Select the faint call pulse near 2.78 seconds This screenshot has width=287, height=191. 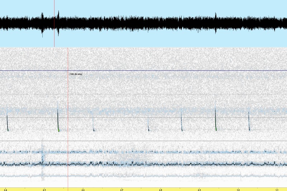pos(149,126)
